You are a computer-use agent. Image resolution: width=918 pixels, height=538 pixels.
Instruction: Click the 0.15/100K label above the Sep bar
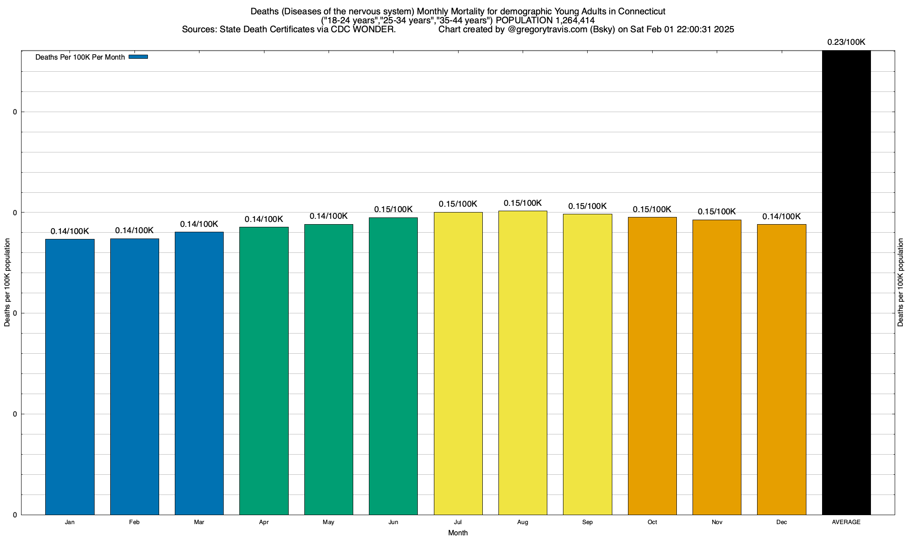pyautogui.click(x=587, y=206)
